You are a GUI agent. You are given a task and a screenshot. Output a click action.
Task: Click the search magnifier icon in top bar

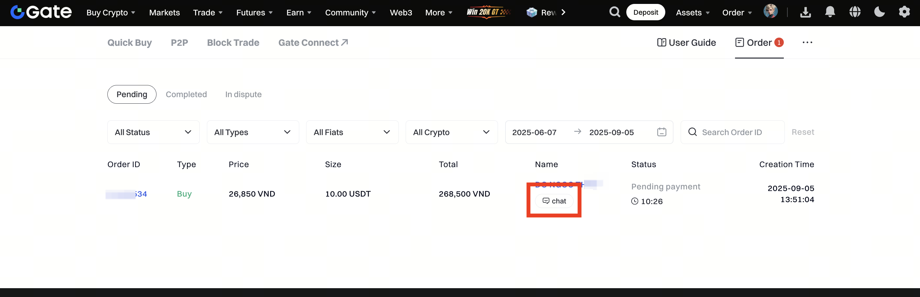pyautogui.click(x=614, y=12)
